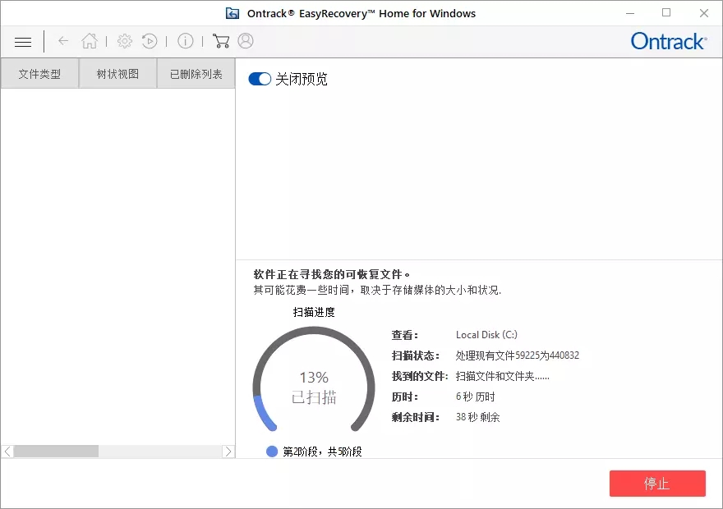Click the user account icon
Image resolution: width=723 pixels, height=509 pixels.
point(246,41)
